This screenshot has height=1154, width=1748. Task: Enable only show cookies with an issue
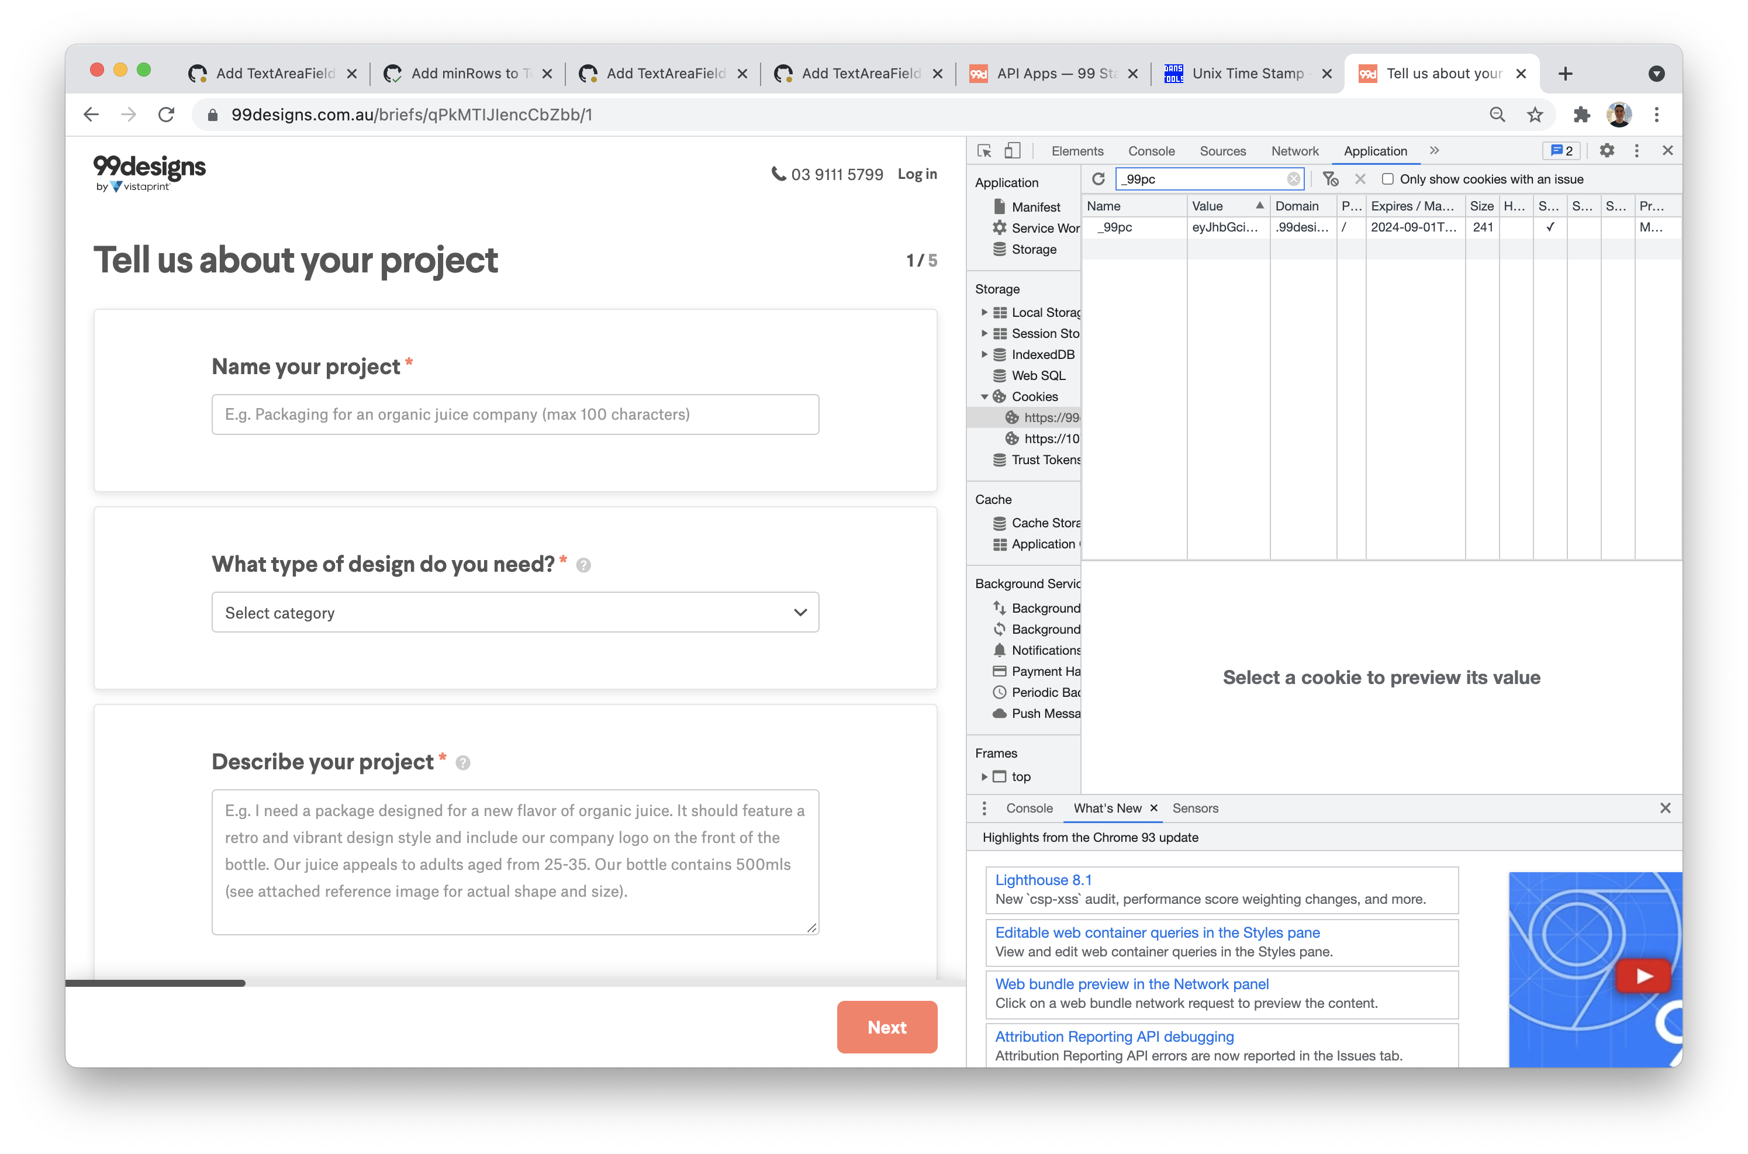click(x=1387, y=179)
